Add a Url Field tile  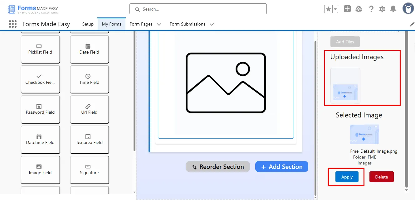pyautogui.click(x=90, y=109)
